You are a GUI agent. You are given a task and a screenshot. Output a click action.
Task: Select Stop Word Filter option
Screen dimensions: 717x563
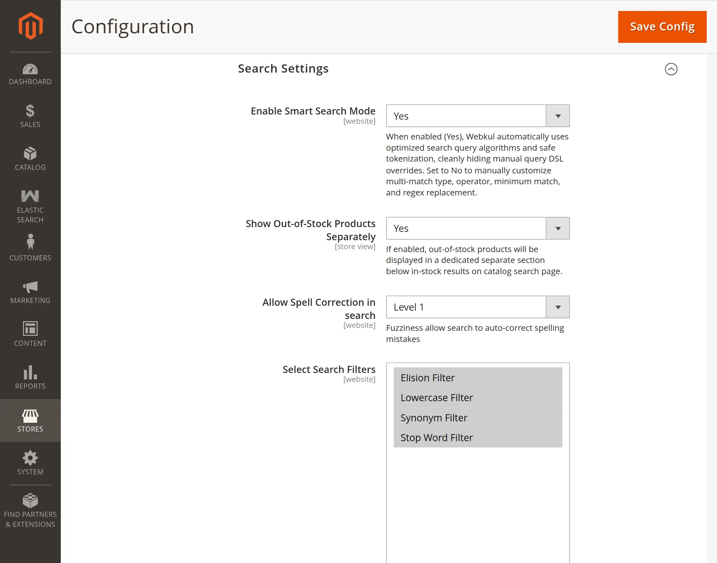pos(478,437)
